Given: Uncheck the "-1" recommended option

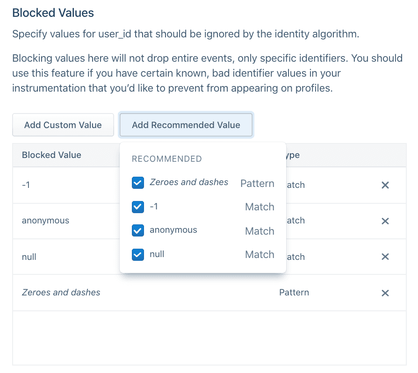Looking at the screenshot, I should [x=137, y=206].
